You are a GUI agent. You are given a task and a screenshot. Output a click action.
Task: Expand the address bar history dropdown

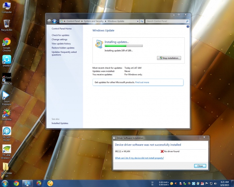[138, 21]
